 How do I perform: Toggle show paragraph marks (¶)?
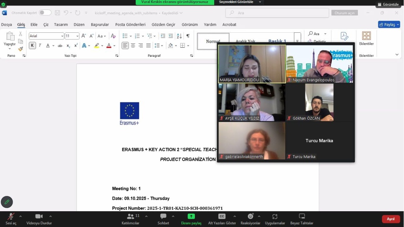pyautogui.click(x=188, y=36)
